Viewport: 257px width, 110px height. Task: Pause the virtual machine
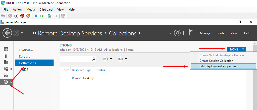coord(36,16)
